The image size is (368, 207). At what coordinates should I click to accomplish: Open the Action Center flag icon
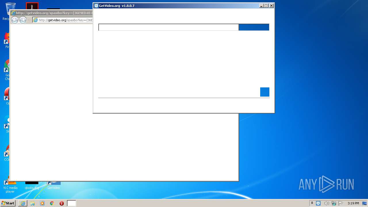coord(341,203)
